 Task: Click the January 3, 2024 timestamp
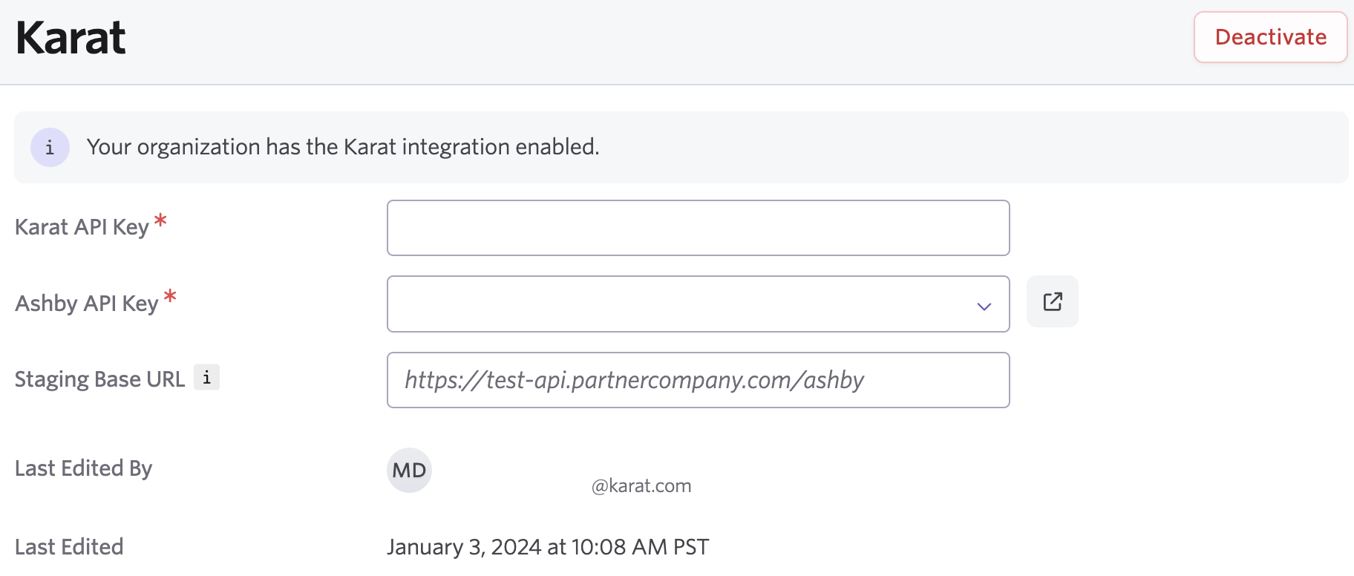[548, 547]
